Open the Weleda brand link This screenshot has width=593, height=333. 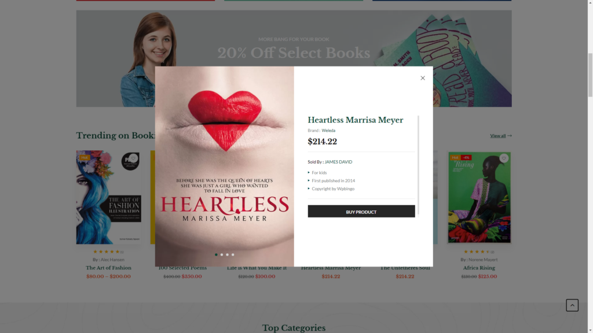pos(328,130)
